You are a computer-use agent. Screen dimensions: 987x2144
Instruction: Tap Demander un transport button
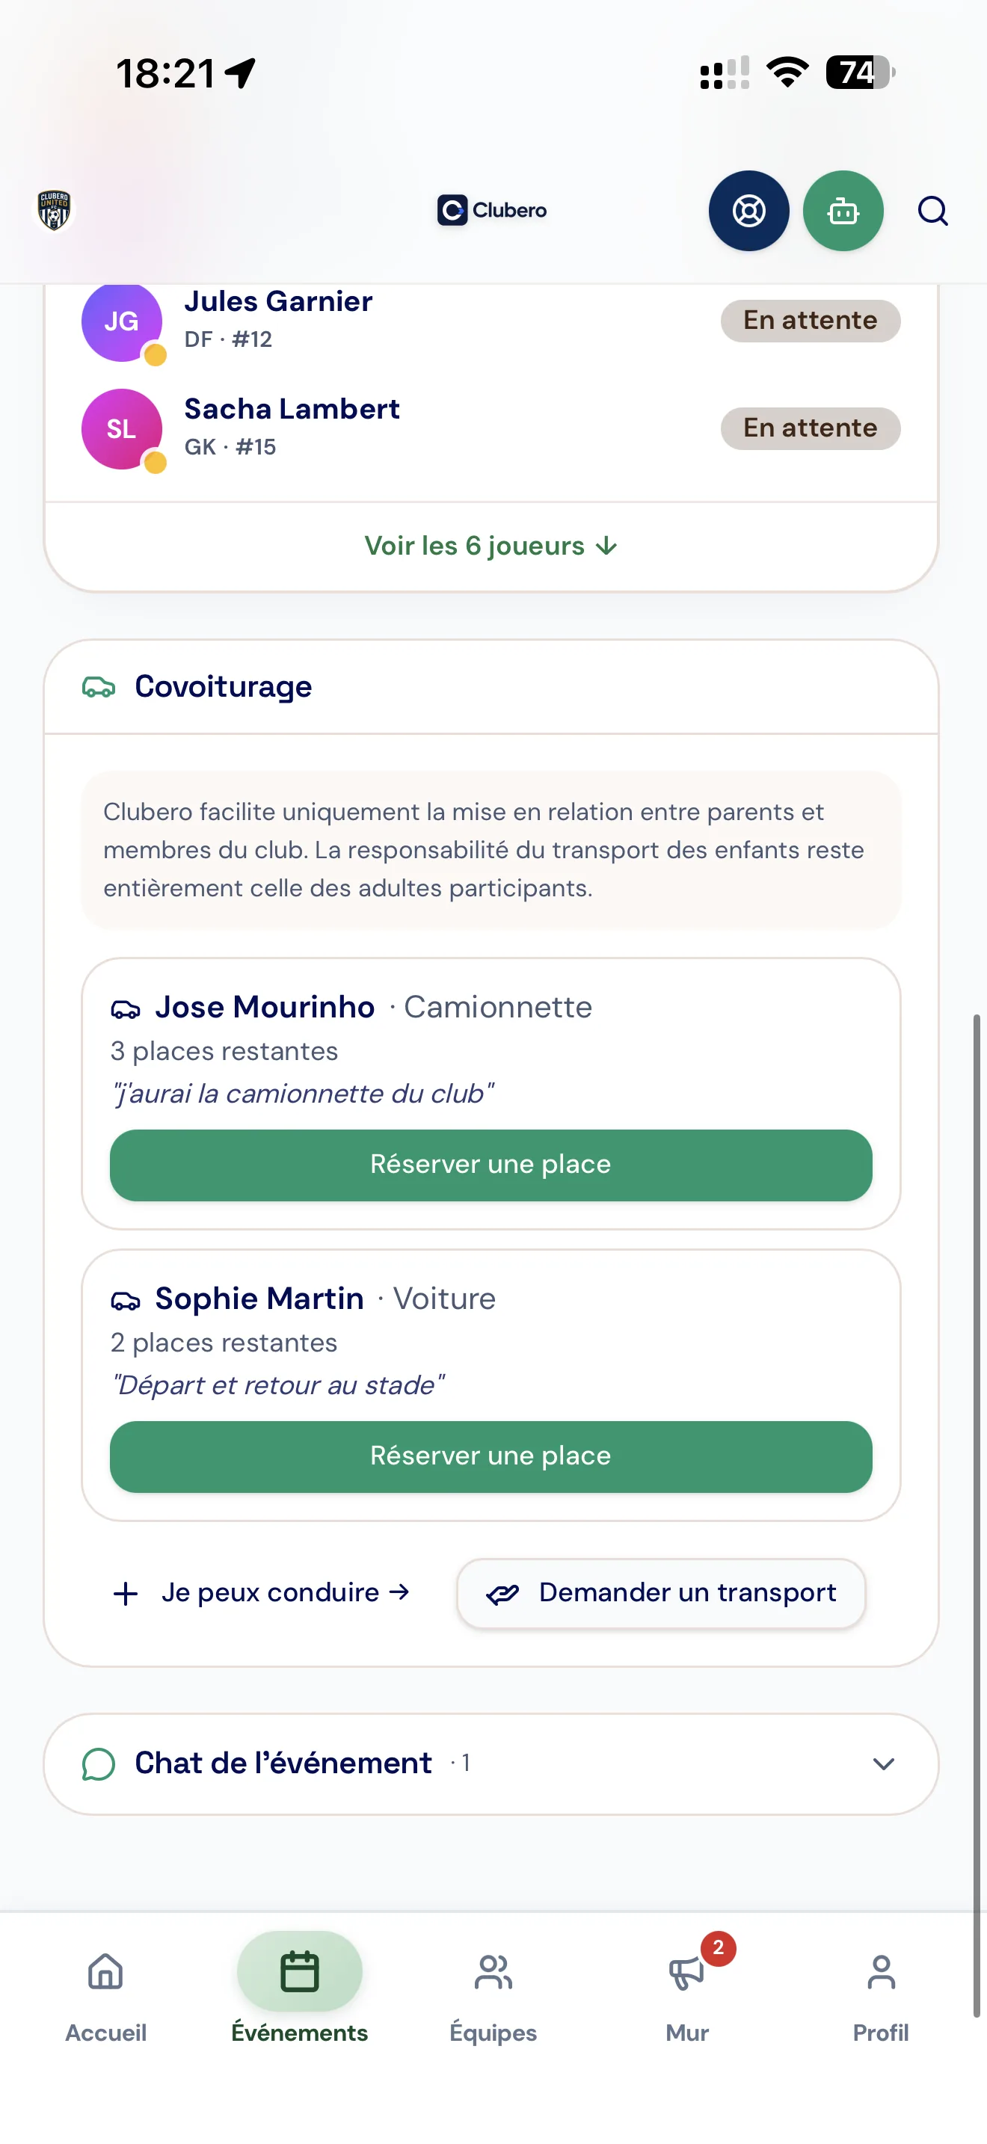661,1592
